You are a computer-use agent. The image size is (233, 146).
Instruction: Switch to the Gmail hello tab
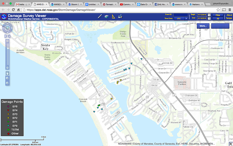23,4
